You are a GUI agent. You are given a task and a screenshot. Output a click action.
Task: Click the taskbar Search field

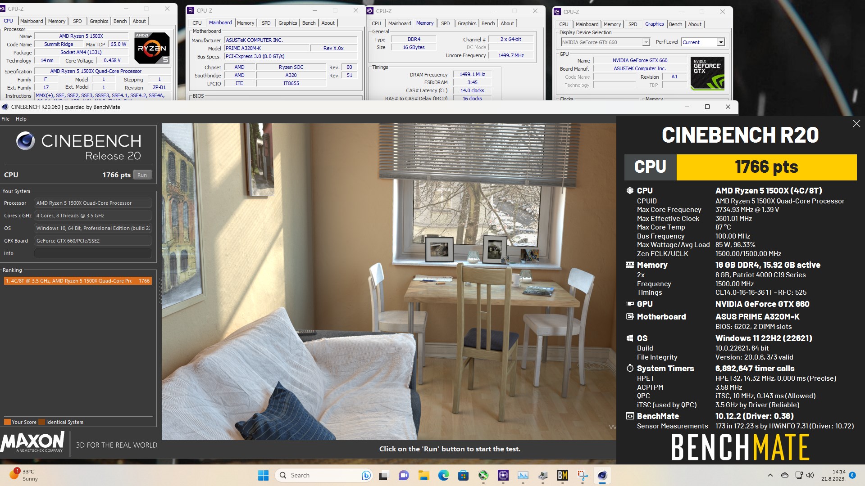tap(323, 475)
